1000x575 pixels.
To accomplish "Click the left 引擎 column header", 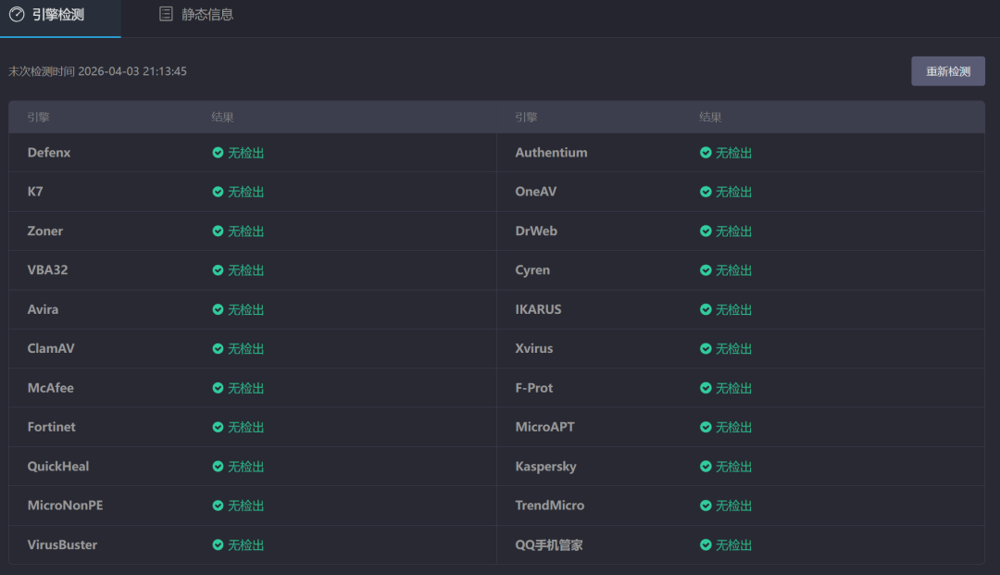I will tap(38, 118).
